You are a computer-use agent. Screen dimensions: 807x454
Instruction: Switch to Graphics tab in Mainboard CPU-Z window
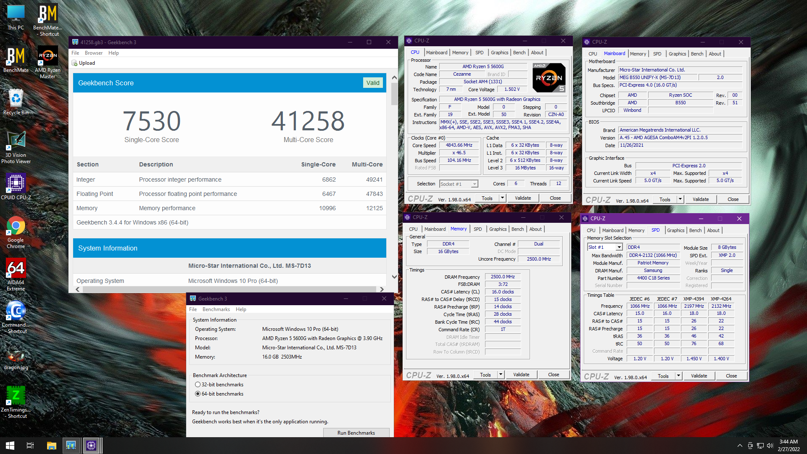click(x=677, y=54)
